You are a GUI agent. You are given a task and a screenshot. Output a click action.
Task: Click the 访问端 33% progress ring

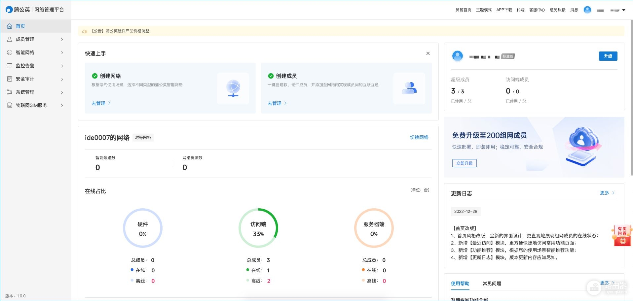coord(258,228)
